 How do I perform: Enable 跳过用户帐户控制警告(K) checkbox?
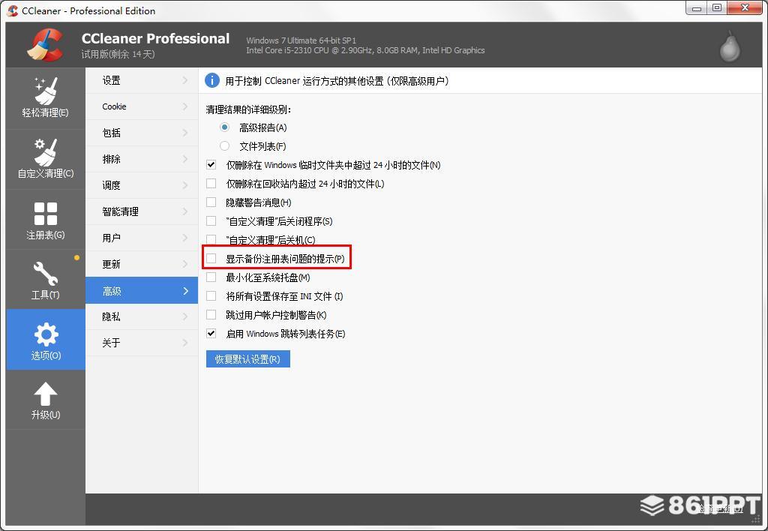click(x=211, y=314)
